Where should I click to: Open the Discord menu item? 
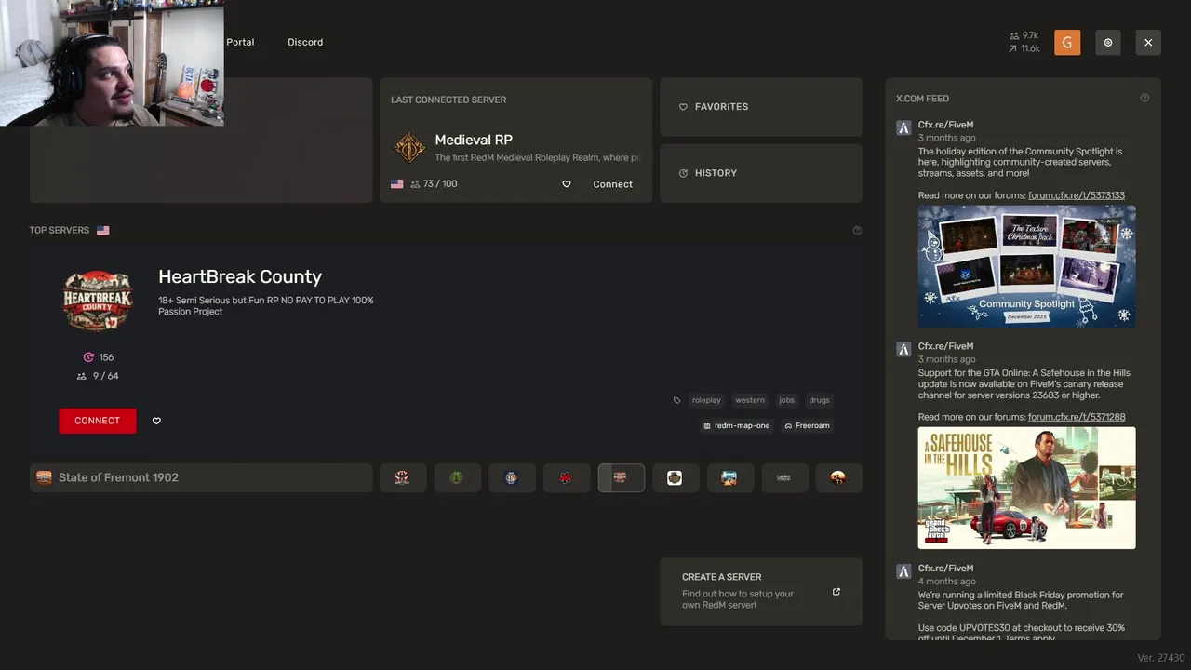coord(305,42)
